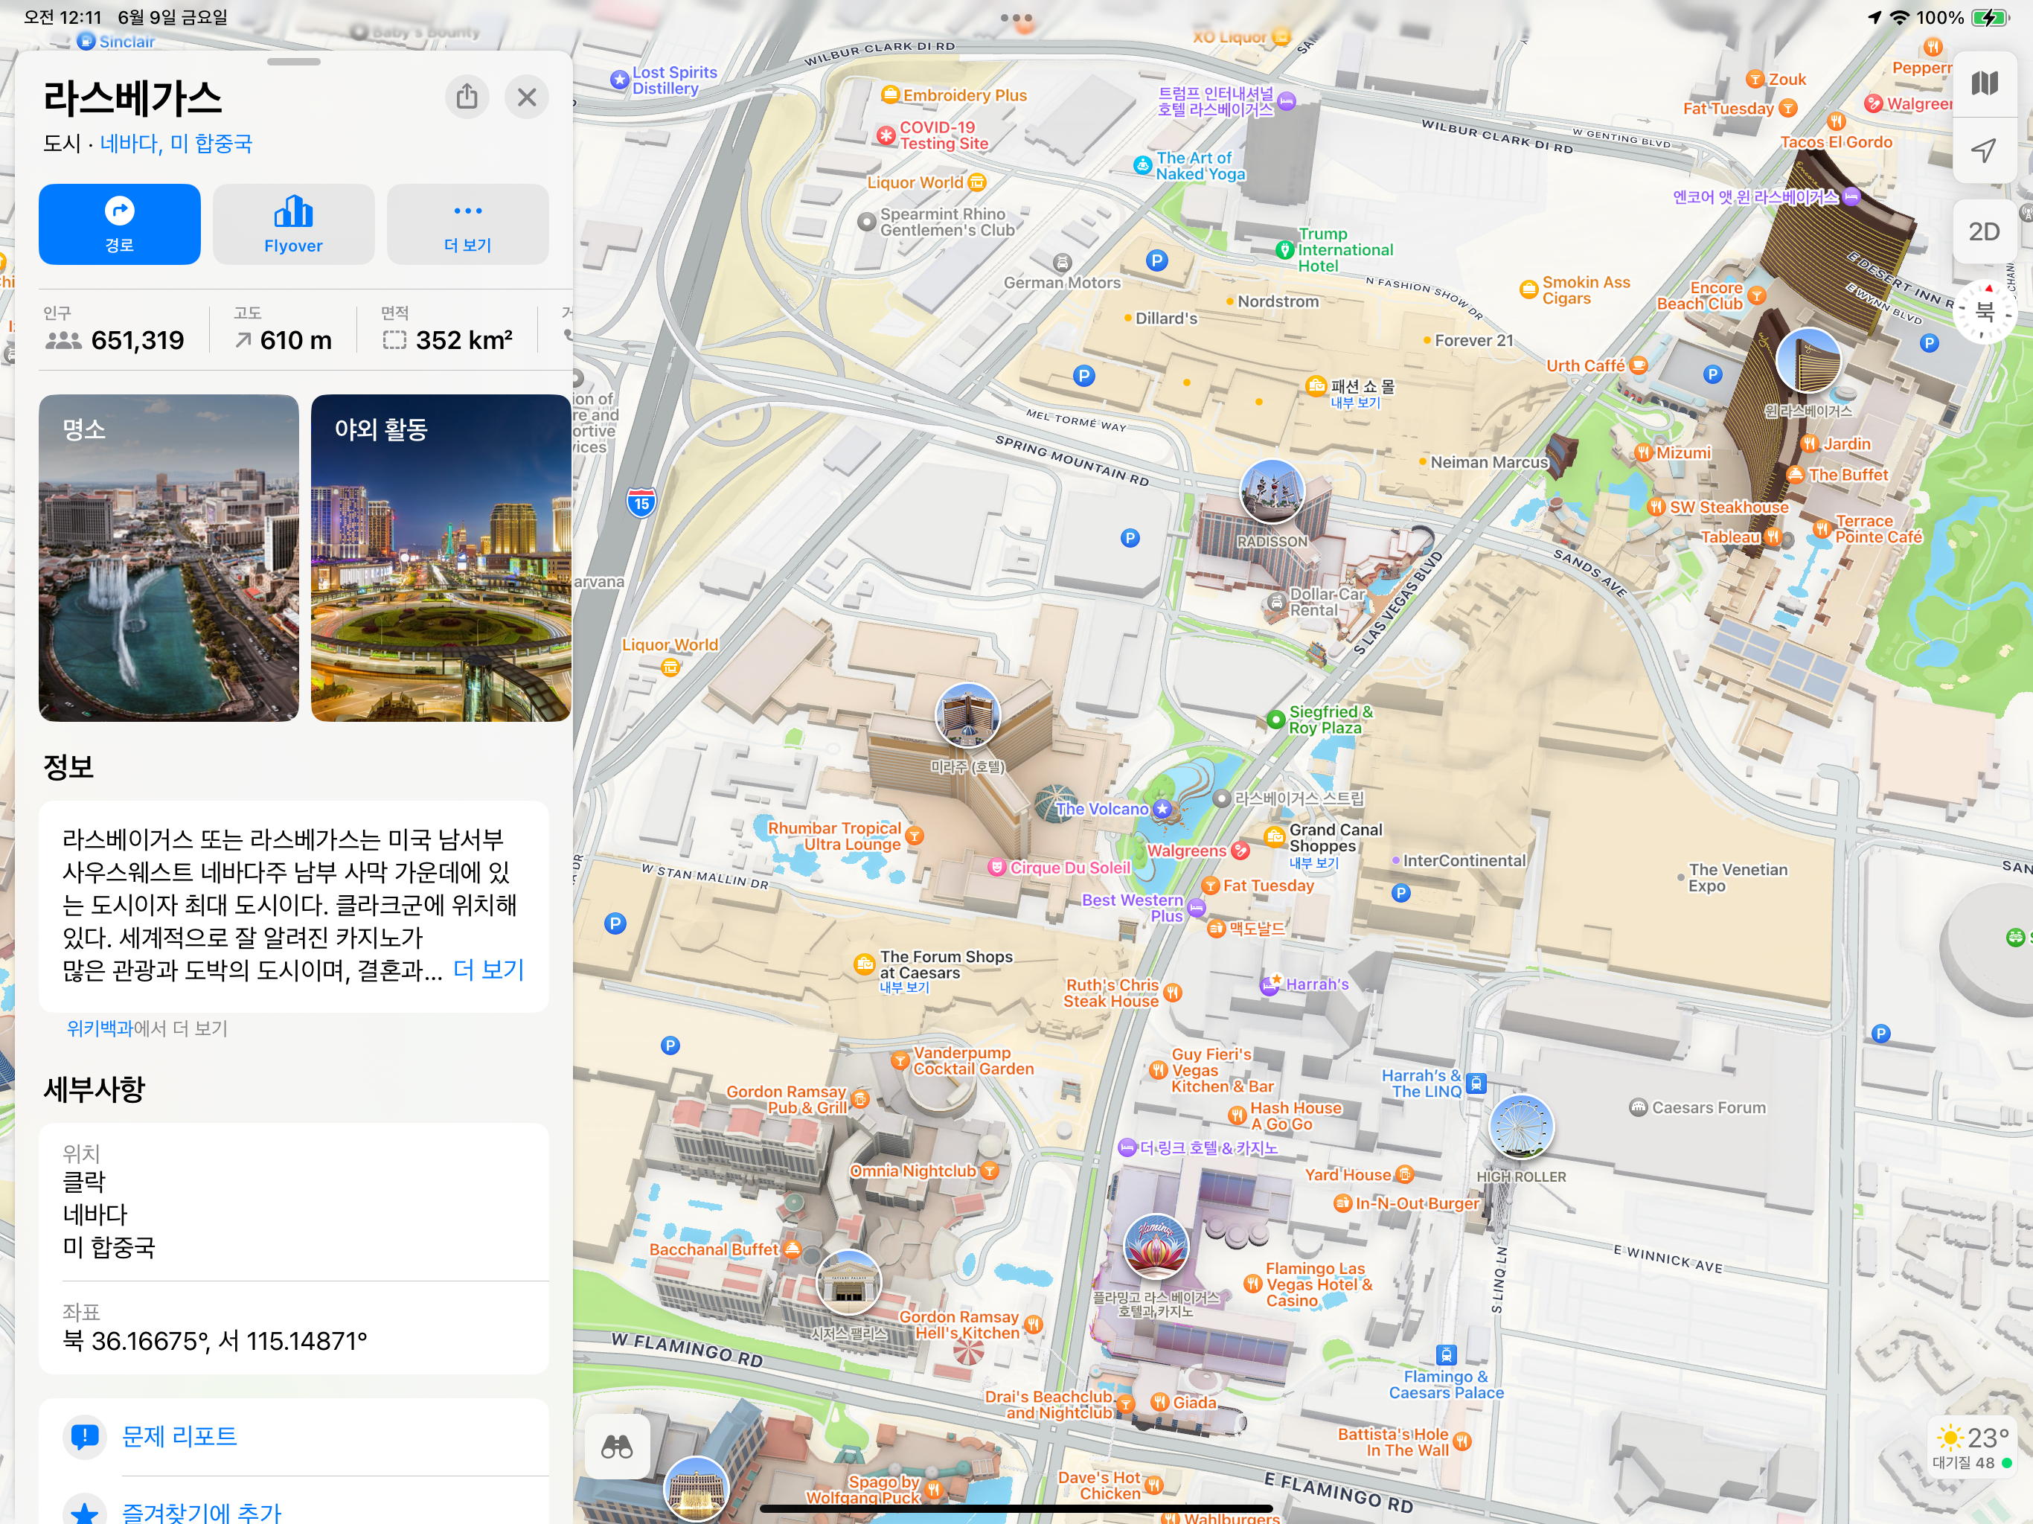Tap the north compass indicator
Viewport: 2033px width, 1524px height.
point(1985,313)
